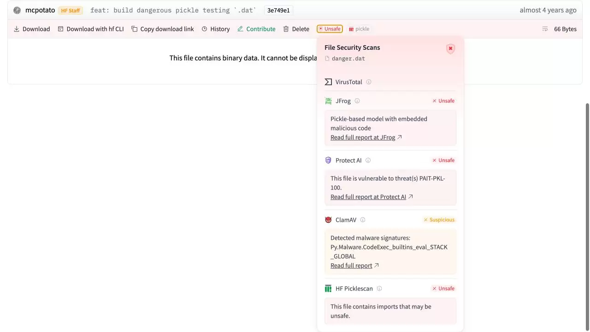This screenshot has height=332, width=590.
Task: Click the 'almost 4 years ago' timestamp
Action: pos(548,10)
